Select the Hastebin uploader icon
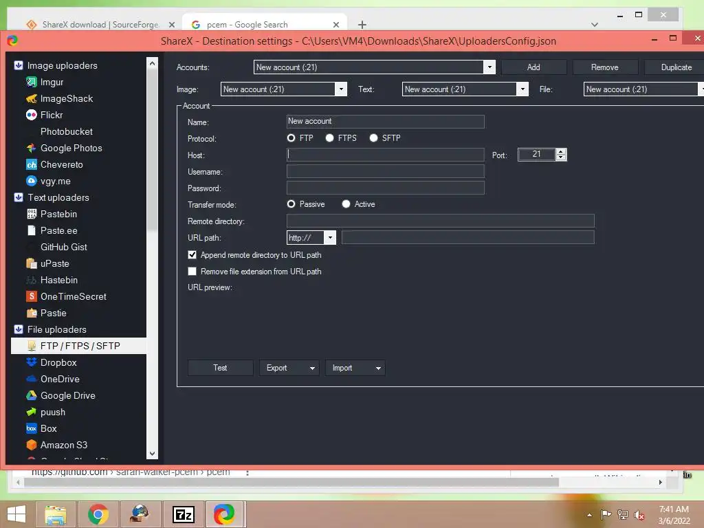Viewport: 704px width, 528px height. (x=31, y=280)
